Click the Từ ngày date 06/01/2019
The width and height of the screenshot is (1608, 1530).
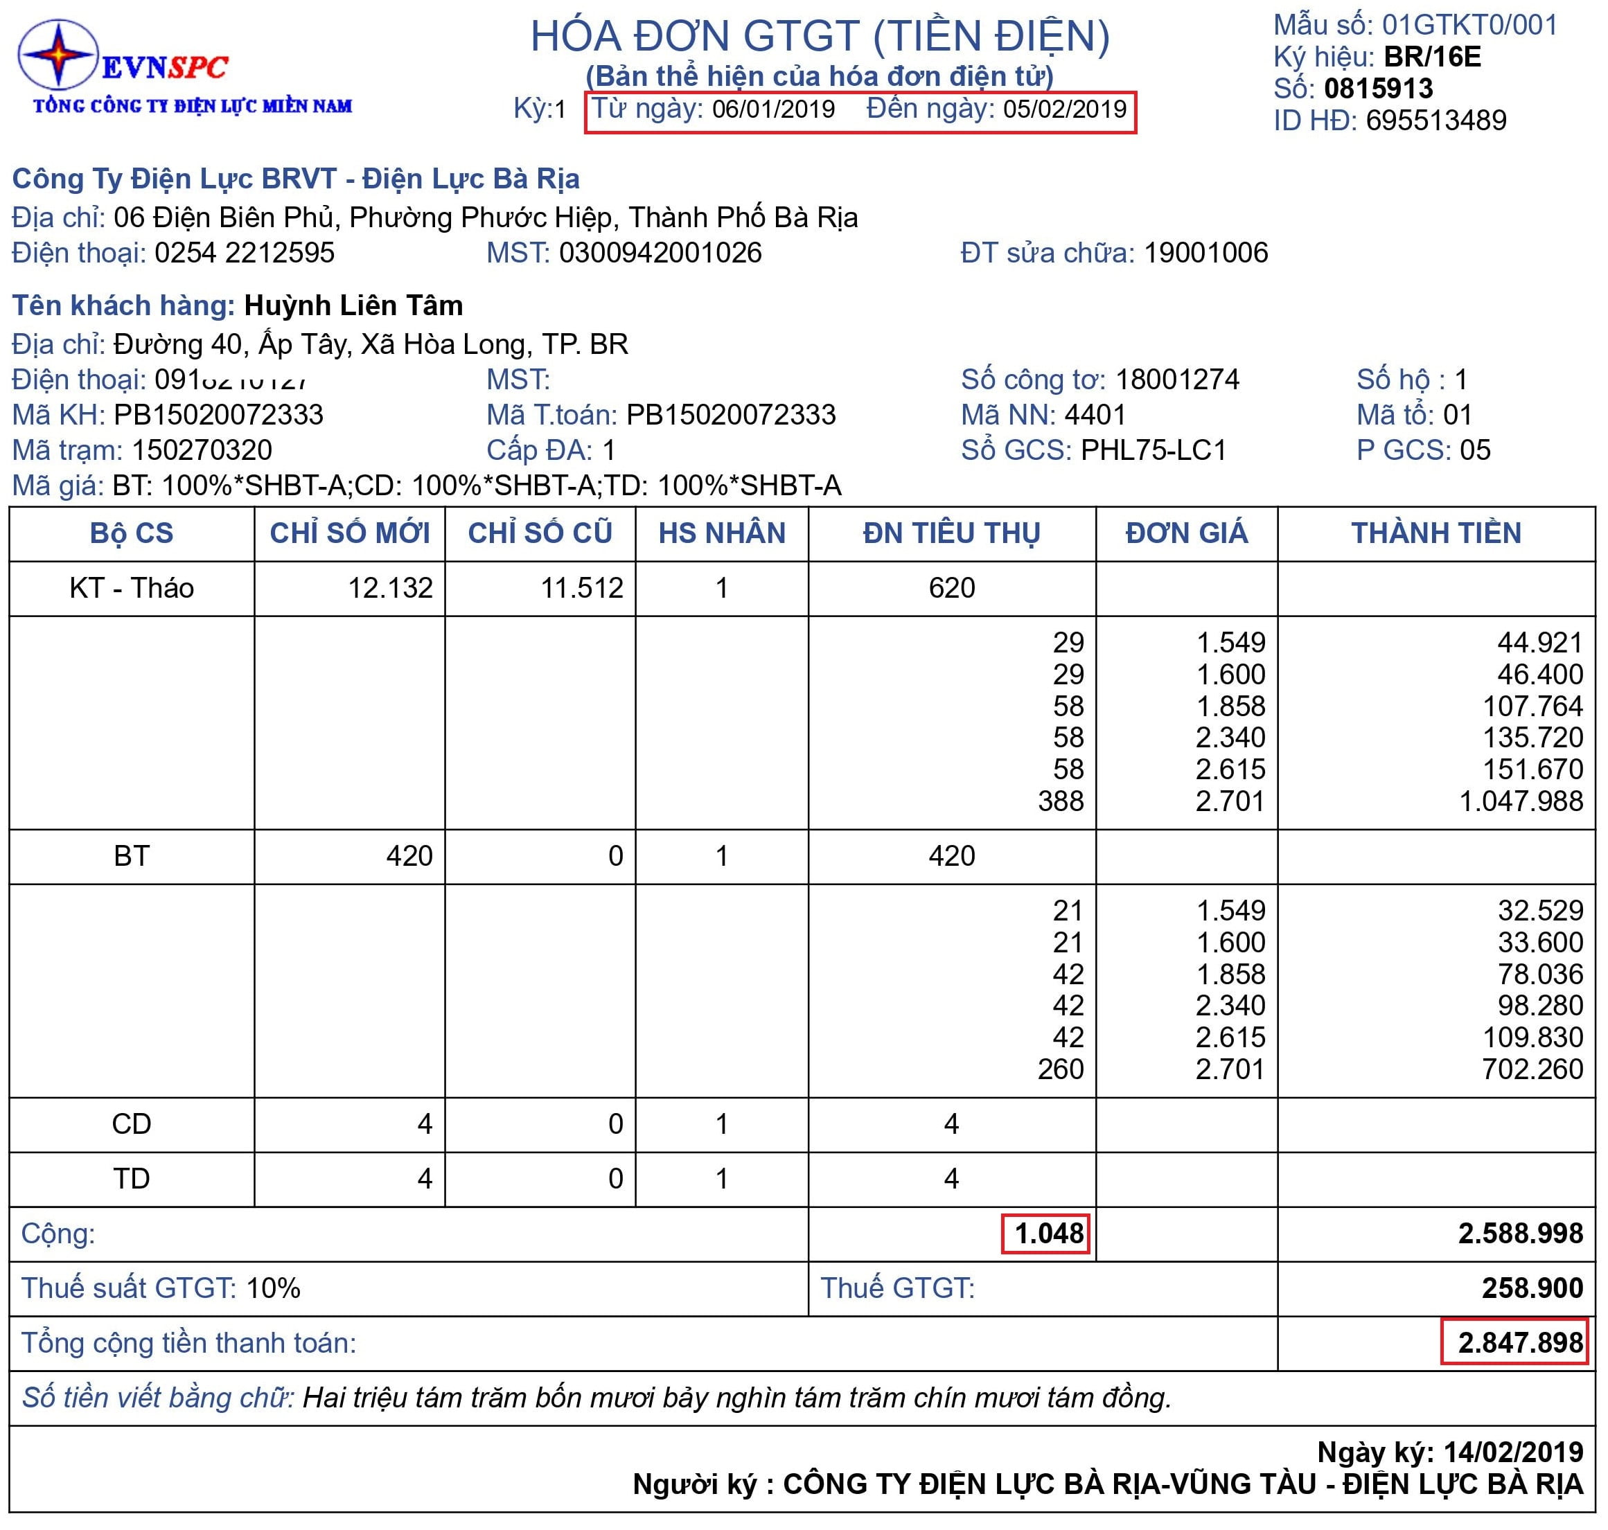coord(773,109)
